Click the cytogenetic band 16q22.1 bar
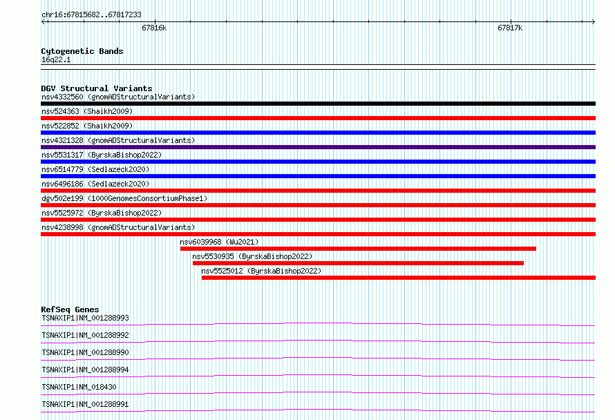This screenshot has height=420, width=615. [x=318, y=67]
